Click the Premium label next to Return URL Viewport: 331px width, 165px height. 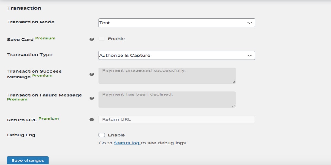[49, 119]
